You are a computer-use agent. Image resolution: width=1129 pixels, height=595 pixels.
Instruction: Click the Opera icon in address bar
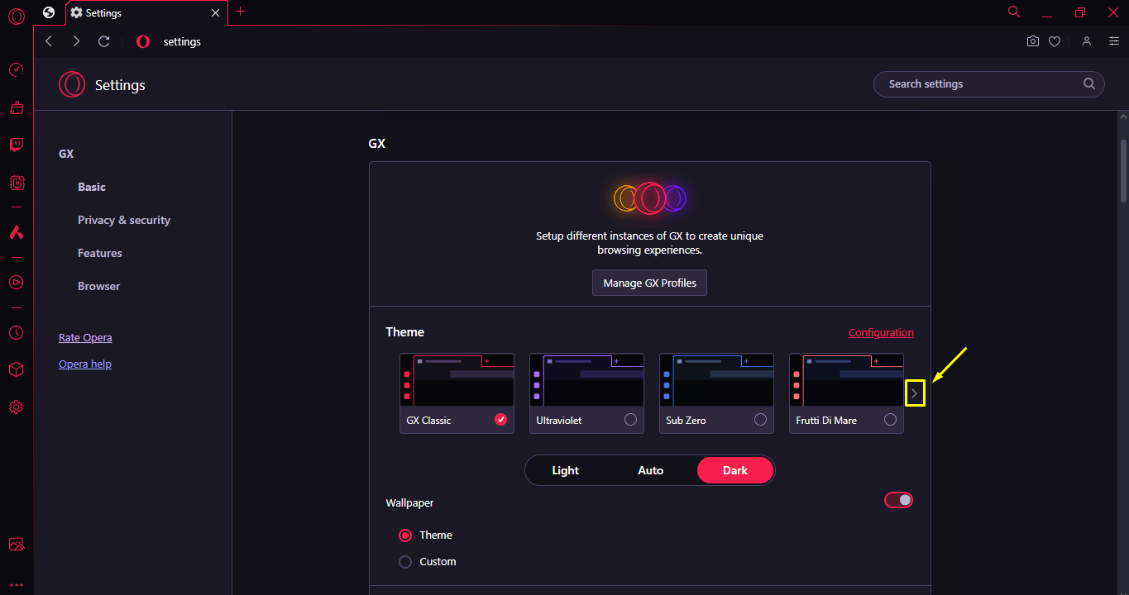pos(143,41)
